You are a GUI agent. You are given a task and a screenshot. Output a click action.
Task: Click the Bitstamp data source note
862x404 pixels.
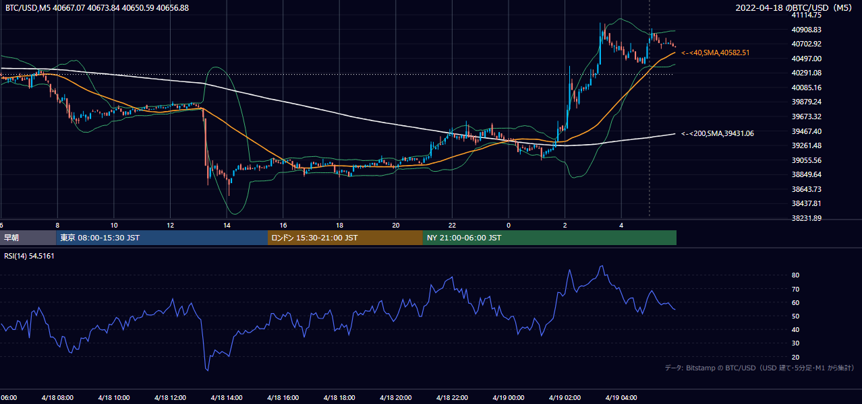[x=759, y=368]
